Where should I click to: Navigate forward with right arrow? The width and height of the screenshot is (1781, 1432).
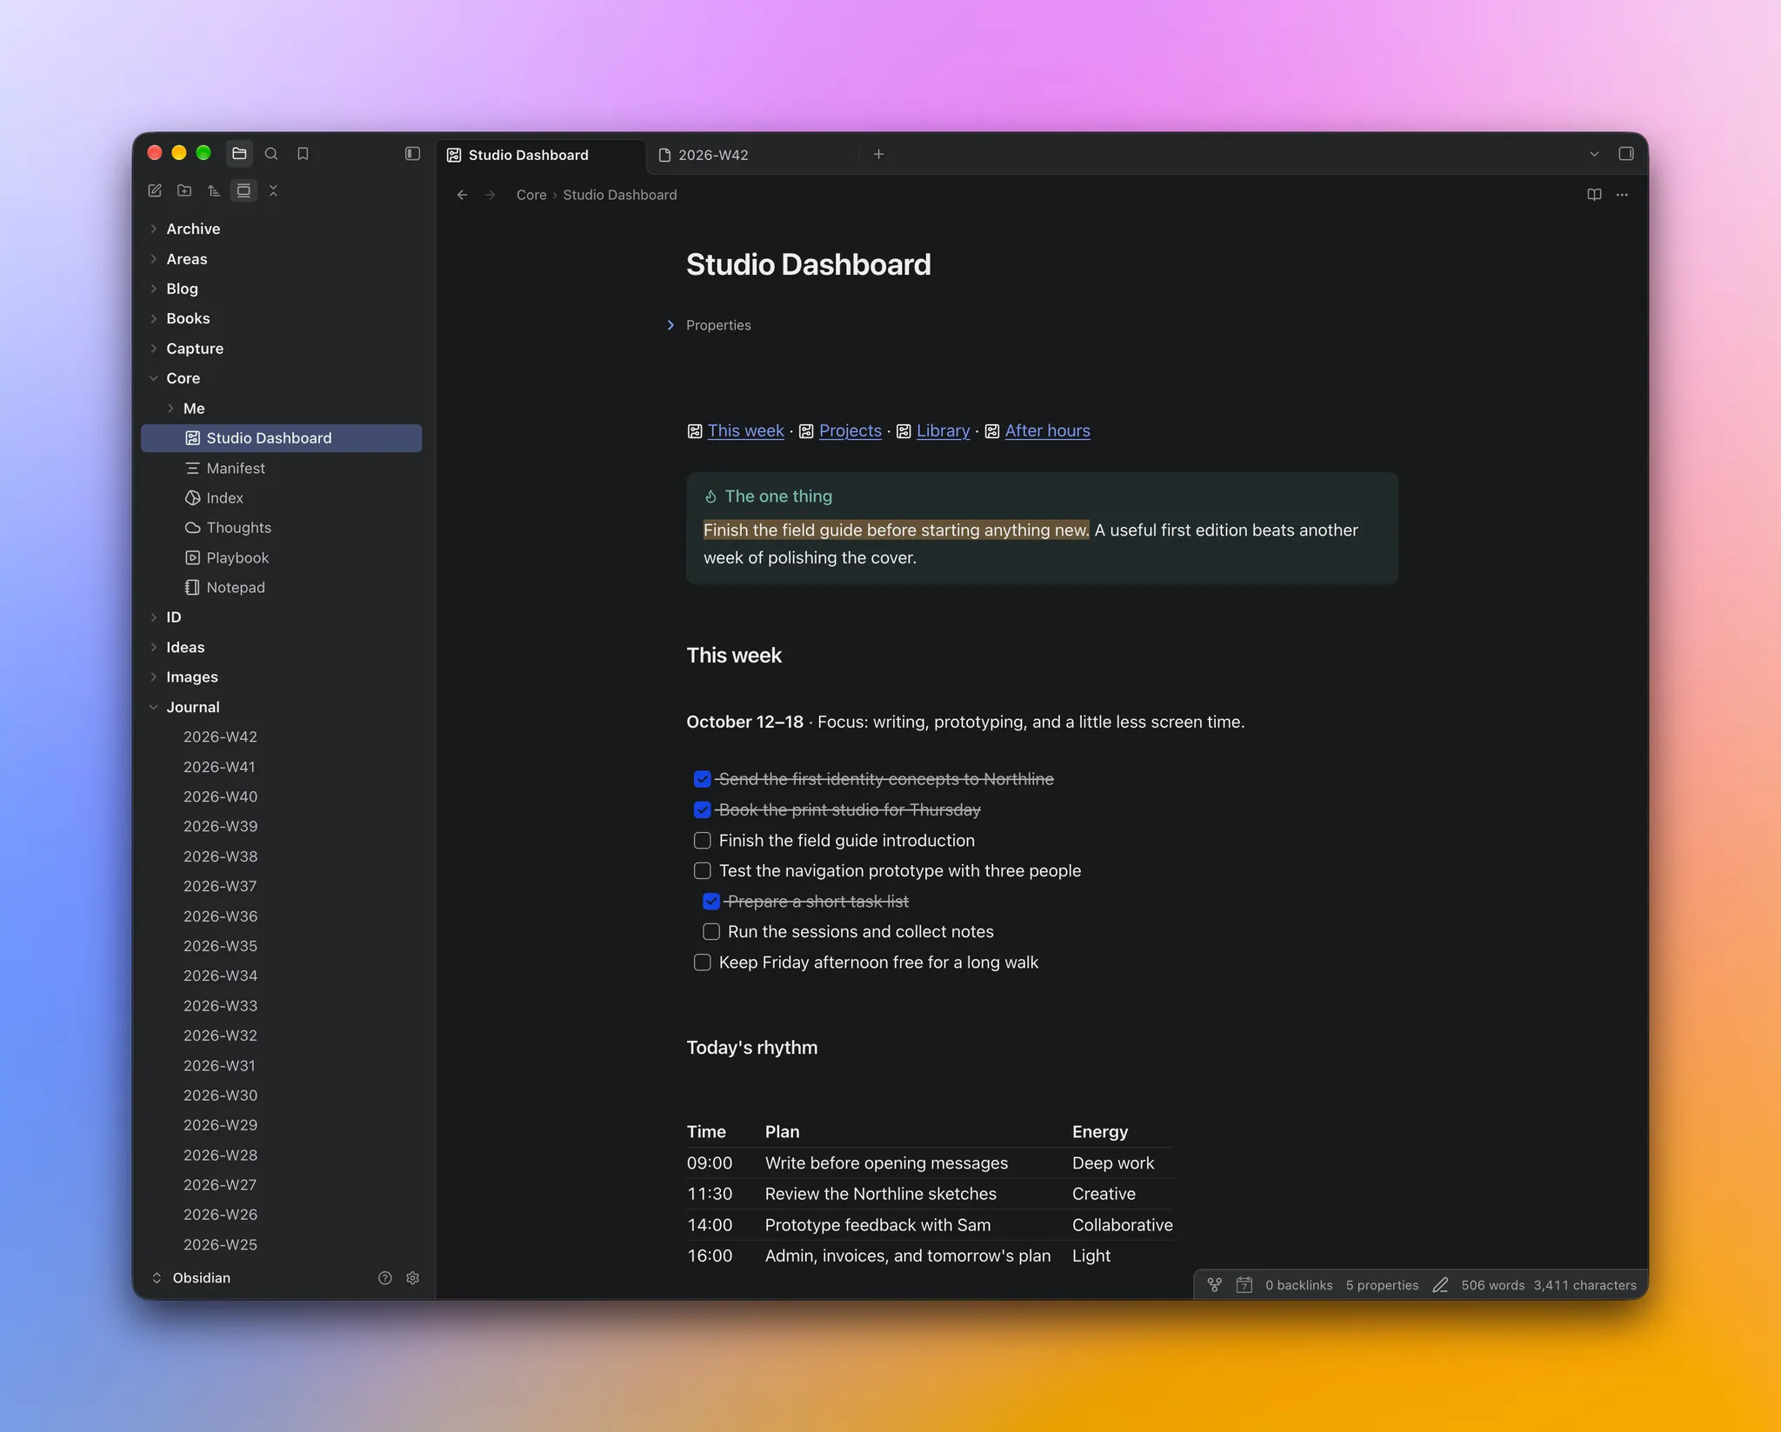click(490, 195)
